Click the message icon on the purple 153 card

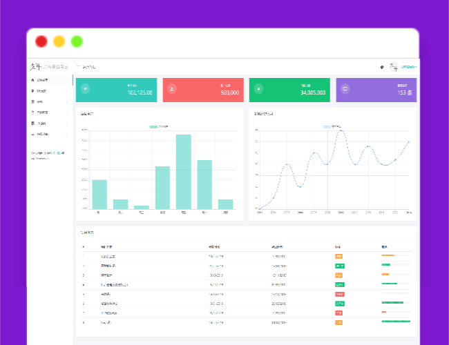(x=345, y=89)
